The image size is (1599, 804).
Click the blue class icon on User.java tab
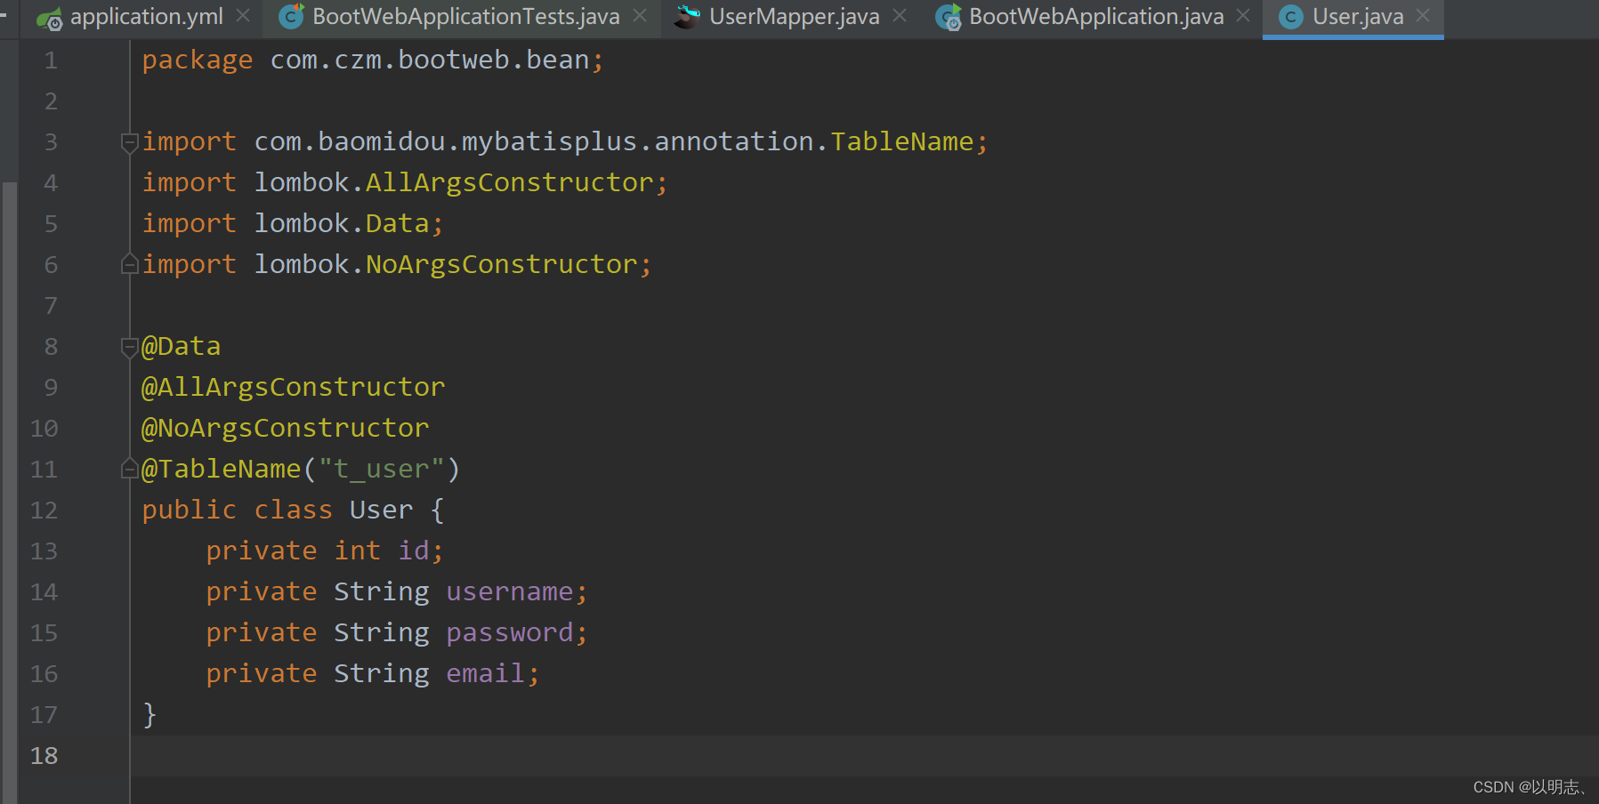pyautogui.click(x=1290, y=16)
